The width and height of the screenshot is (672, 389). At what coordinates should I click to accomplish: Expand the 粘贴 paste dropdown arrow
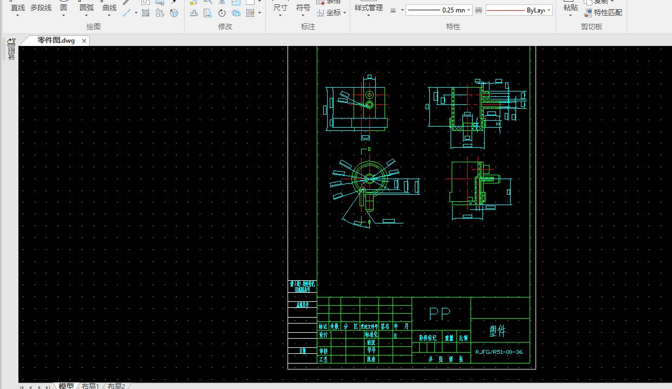click(x=570, y=16)
